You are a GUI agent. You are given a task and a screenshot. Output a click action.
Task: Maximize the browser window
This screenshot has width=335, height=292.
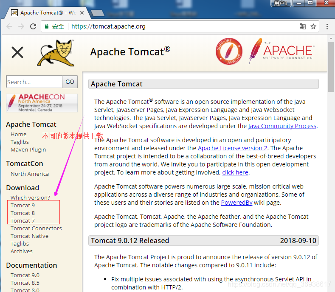pos(310,3)
